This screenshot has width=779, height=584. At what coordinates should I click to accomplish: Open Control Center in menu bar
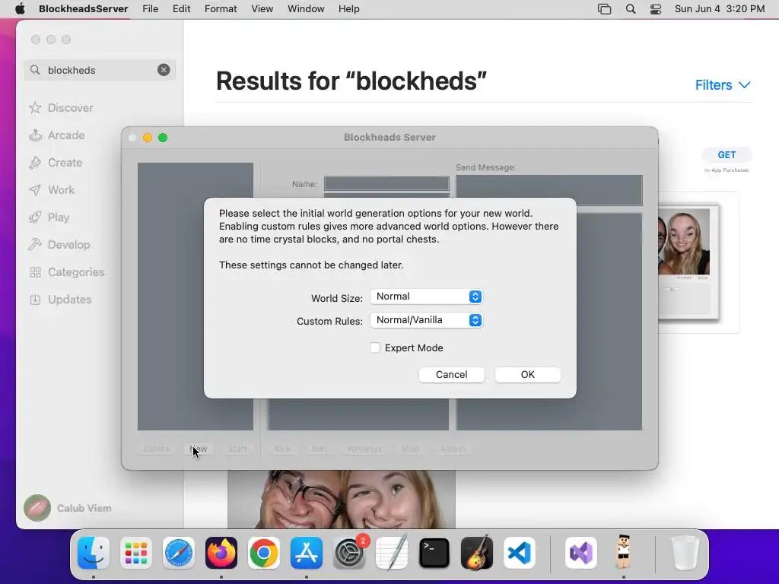pos(656,9)
